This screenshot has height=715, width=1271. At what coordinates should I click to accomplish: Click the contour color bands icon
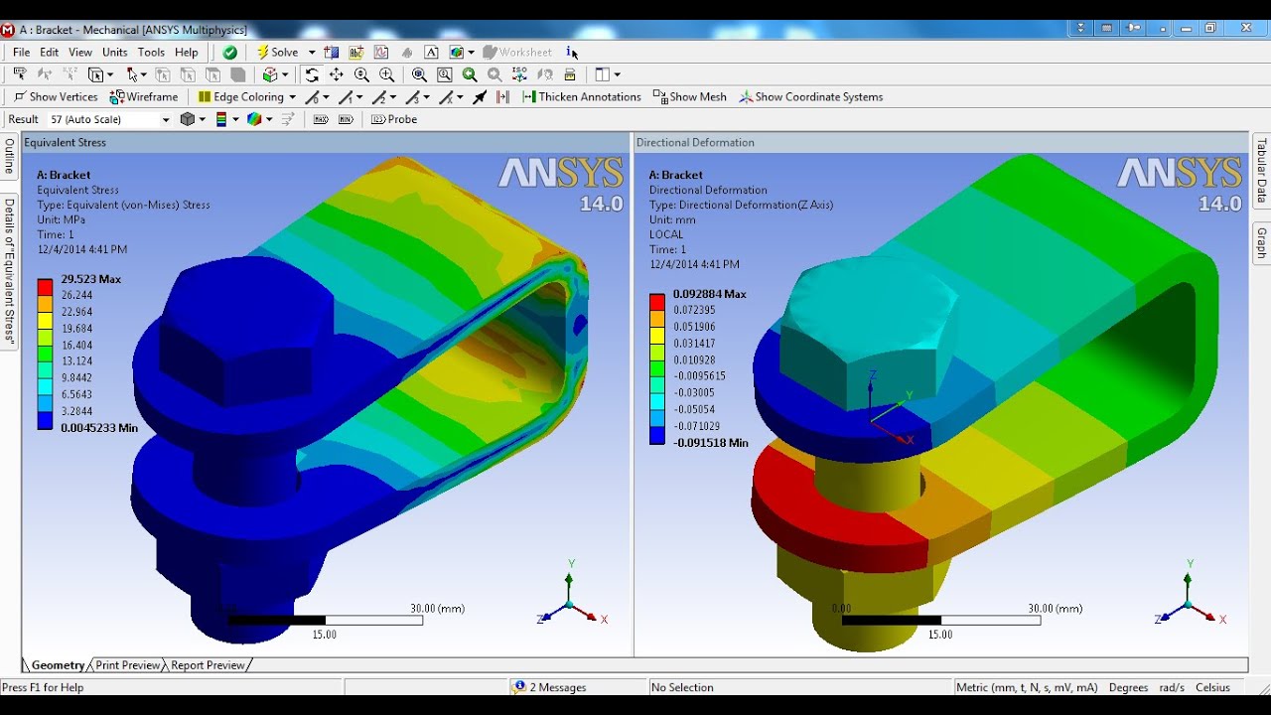221,119
